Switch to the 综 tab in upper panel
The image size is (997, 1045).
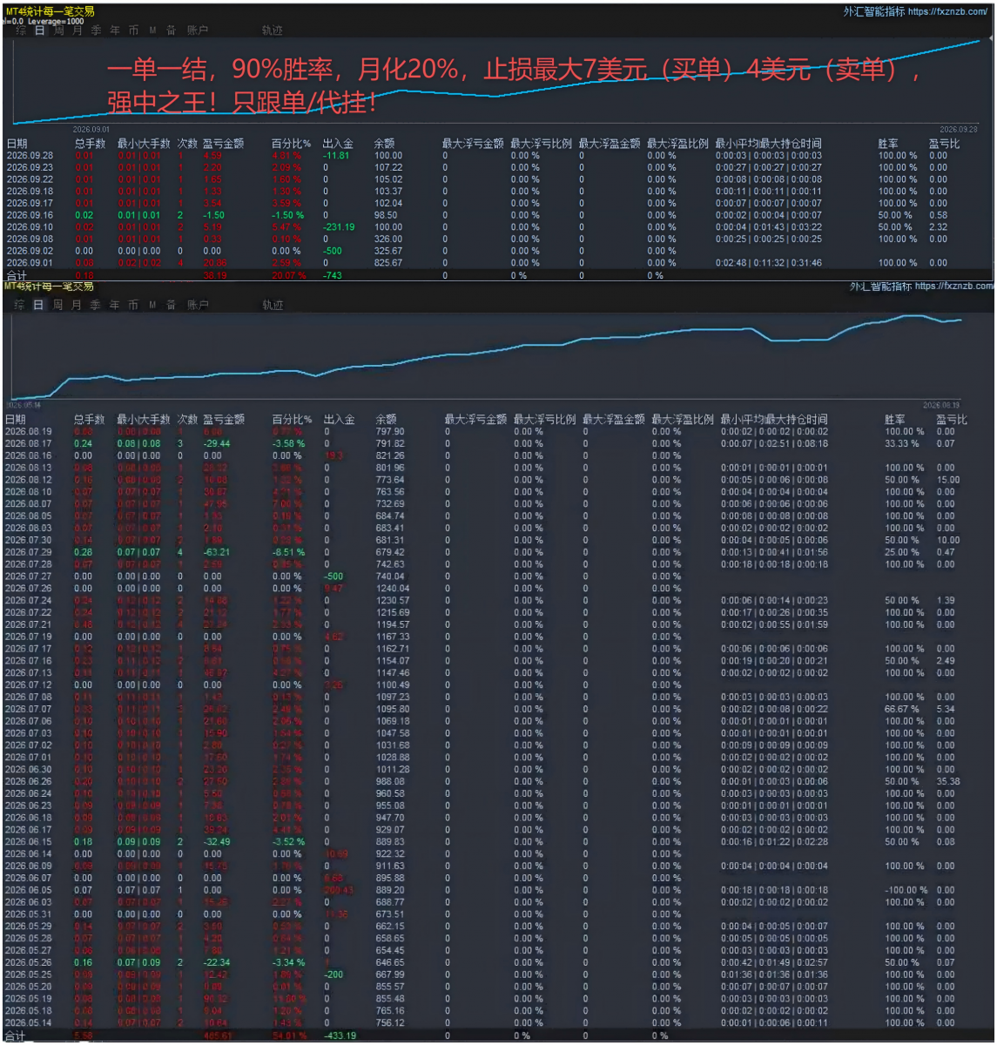19,30
